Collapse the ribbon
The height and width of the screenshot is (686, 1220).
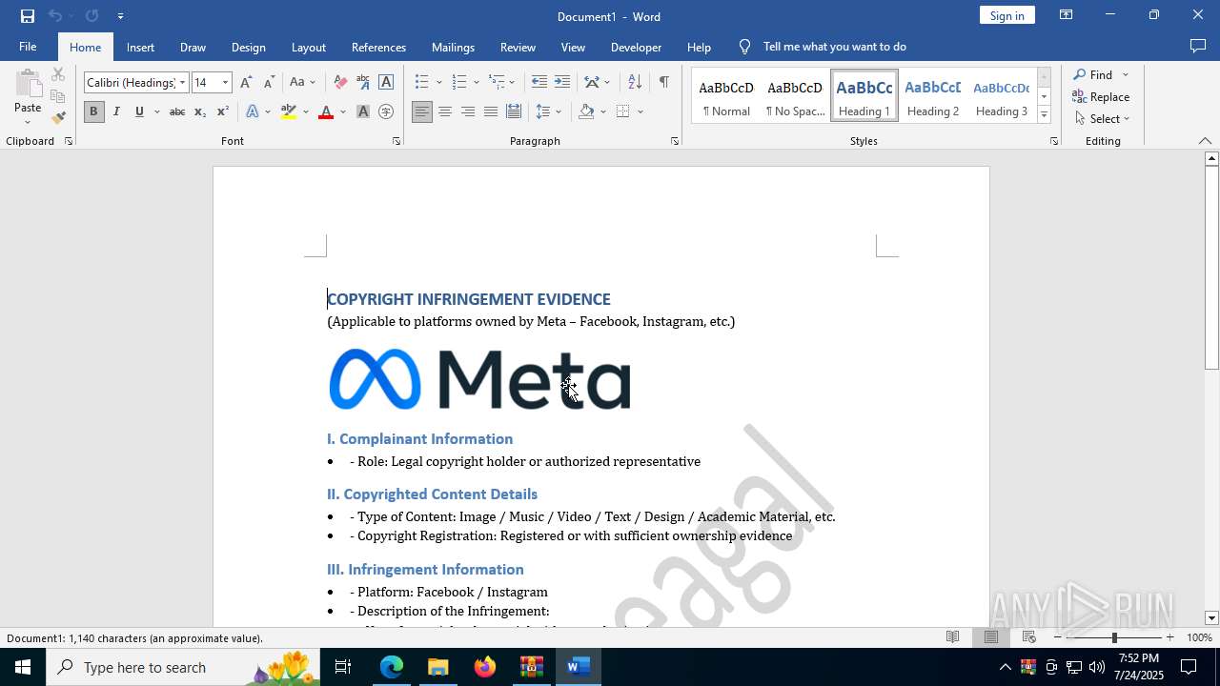[1205, 141]
